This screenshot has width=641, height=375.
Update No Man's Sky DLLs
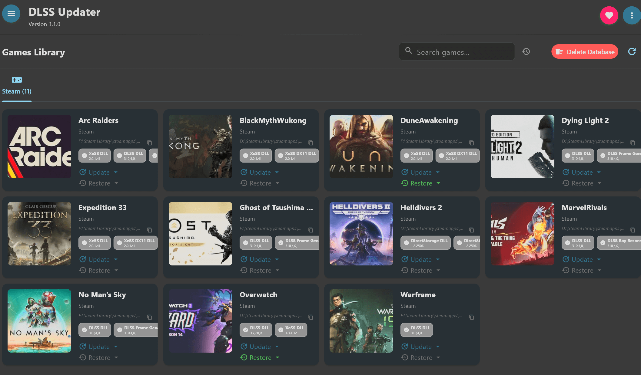[95, 347]
